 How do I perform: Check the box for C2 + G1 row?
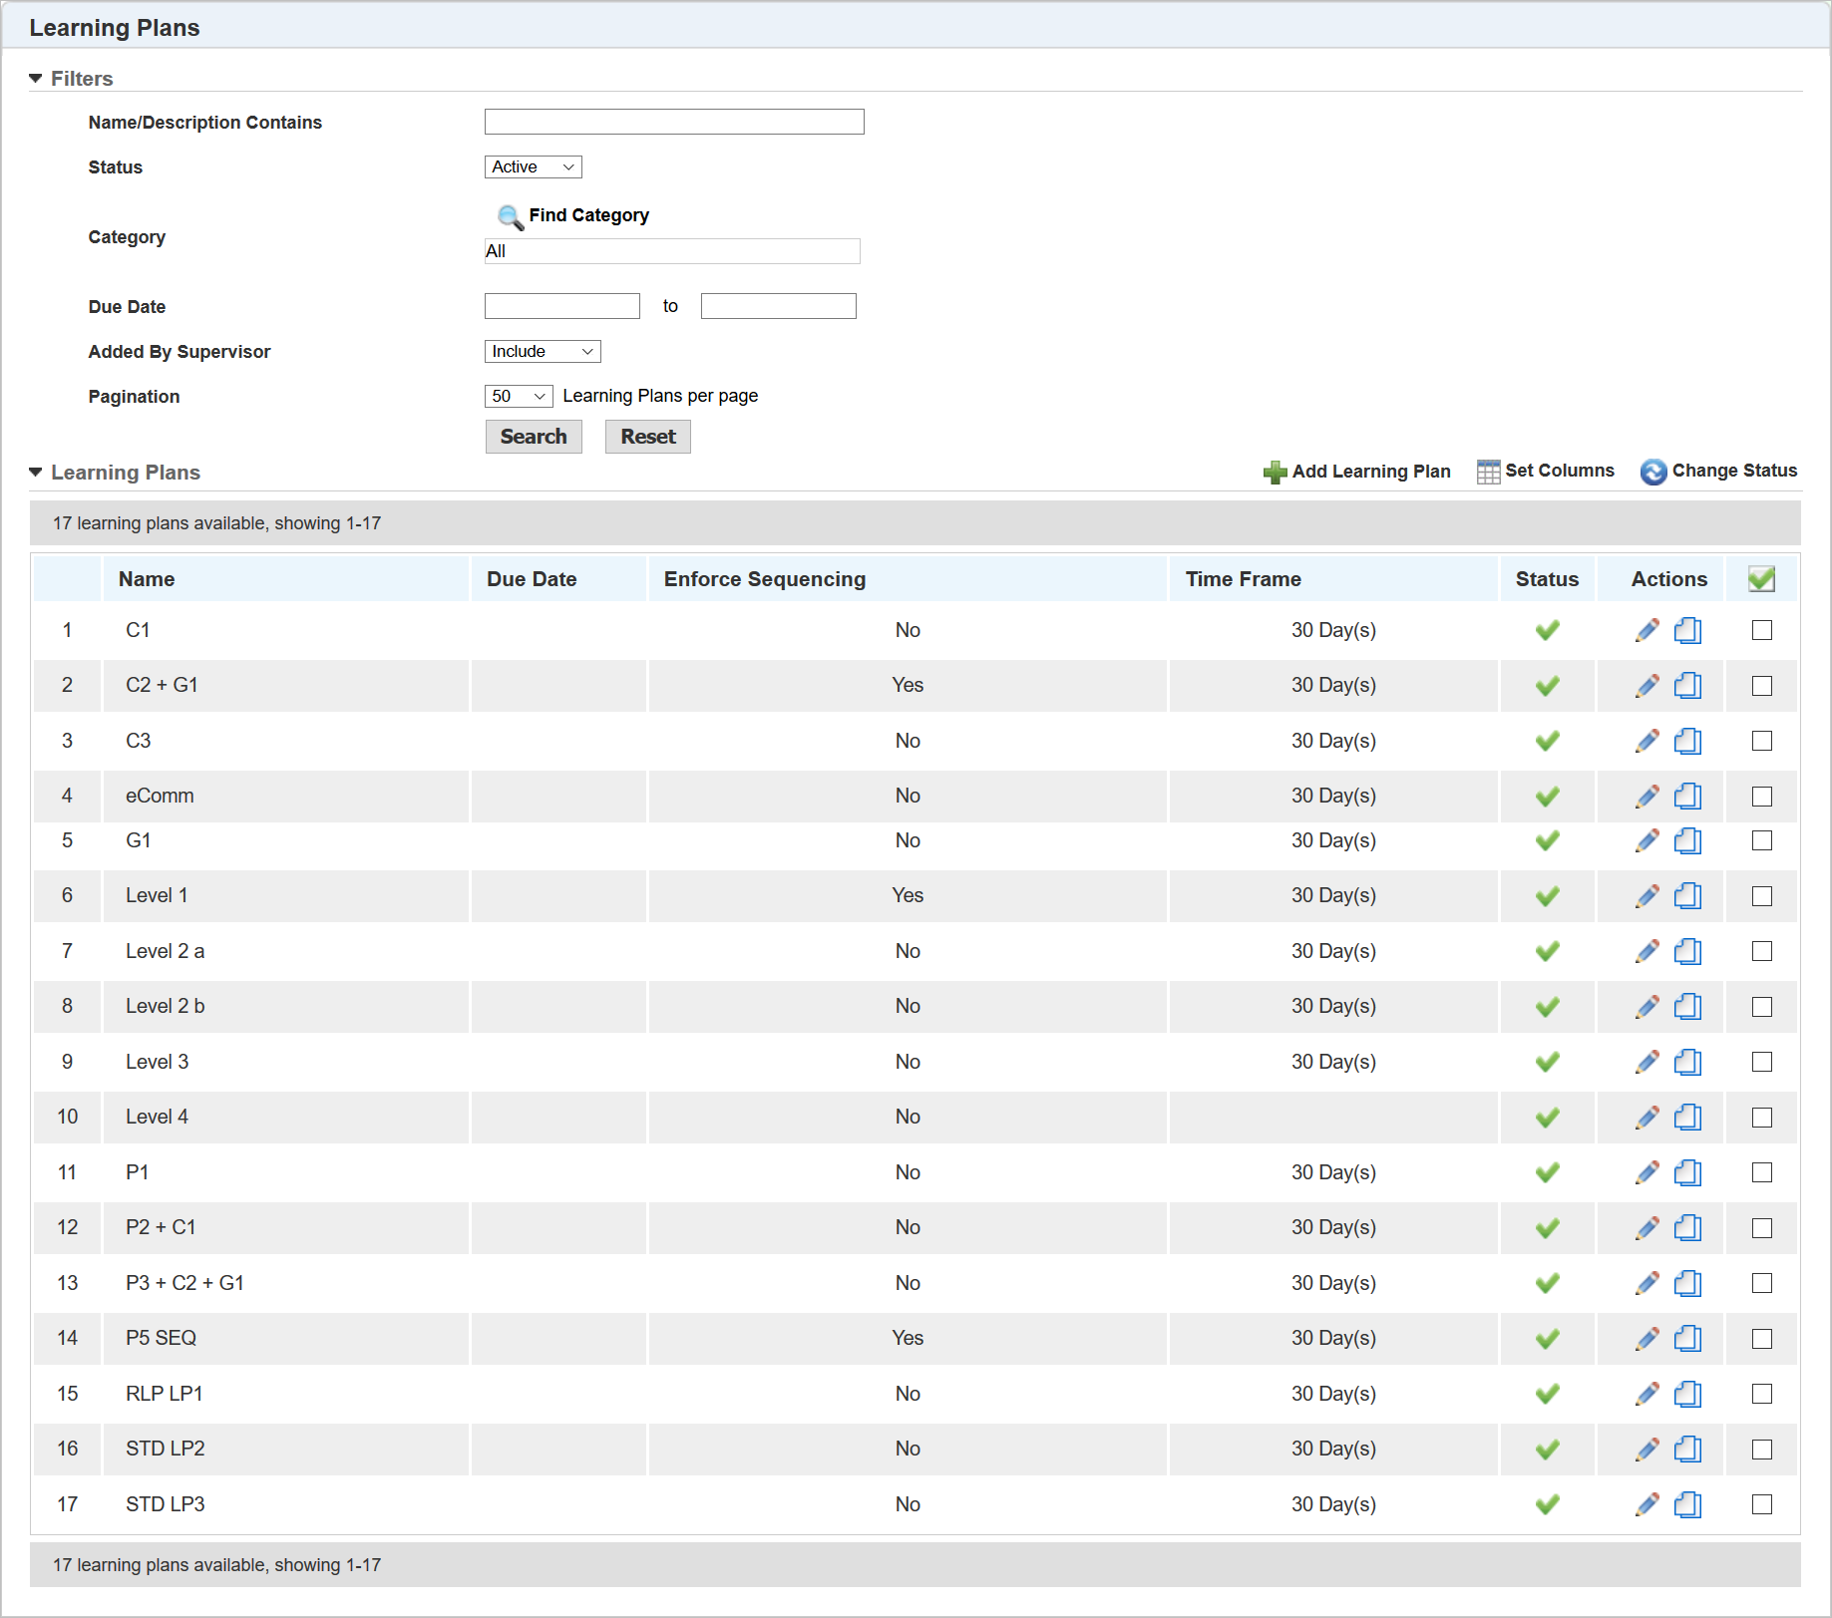pos(1761,686)
